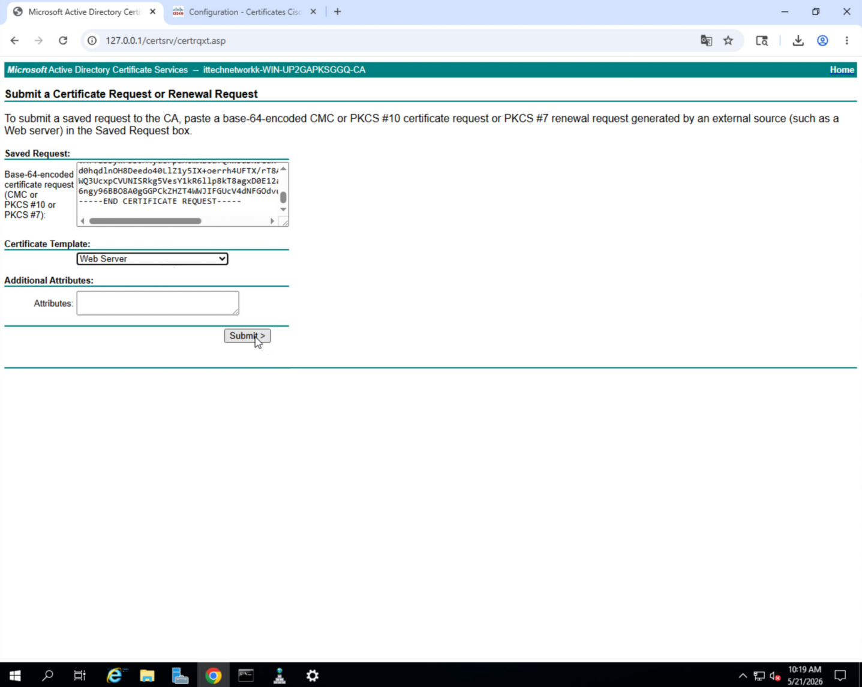Image resolution: width=862 pixels, height=687 pixels.
Task: Click the Microsoft Active Directory Certificate Services banner text
Action: [x=98, y=70]
